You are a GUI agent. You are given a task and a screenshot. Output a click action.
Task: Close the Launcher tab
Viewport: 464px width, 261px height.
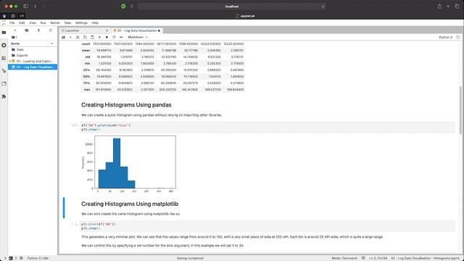[x=107, y=30]
